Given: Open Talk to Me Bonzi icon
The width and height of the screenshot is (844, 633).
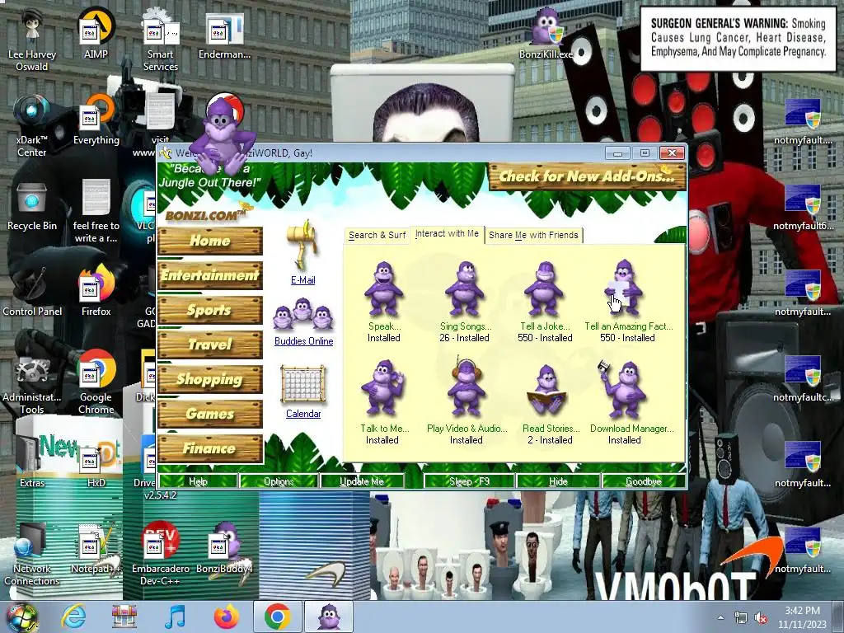Looking at the screenshot, I should (x=382, y=389).
